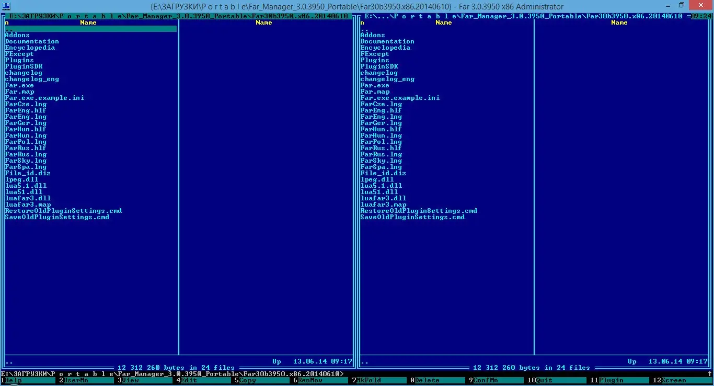Select luafar3.map in the left panel
714x386 pixels.
28,205
